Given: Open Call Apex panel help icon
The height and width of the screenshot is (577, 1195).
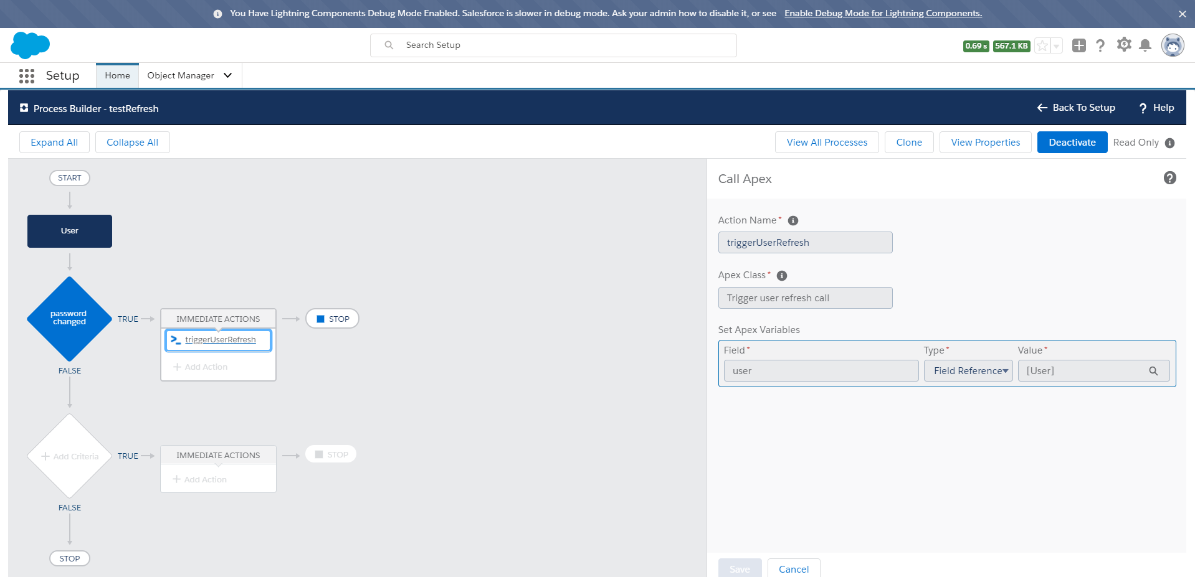Looking at the screenshot, I should (x=1169, y=178).
